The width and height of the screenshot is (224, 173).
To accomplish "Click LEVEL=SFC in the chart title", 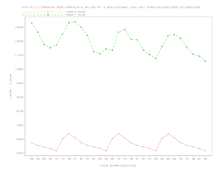I will click(x=137, y=7).
